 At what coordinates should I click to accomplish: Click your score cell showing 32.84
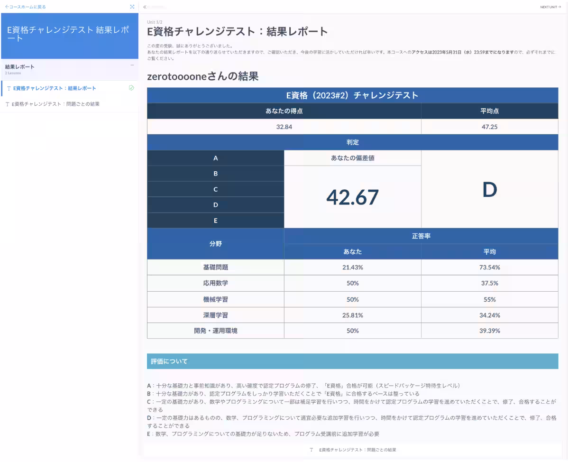click(284, 127)
